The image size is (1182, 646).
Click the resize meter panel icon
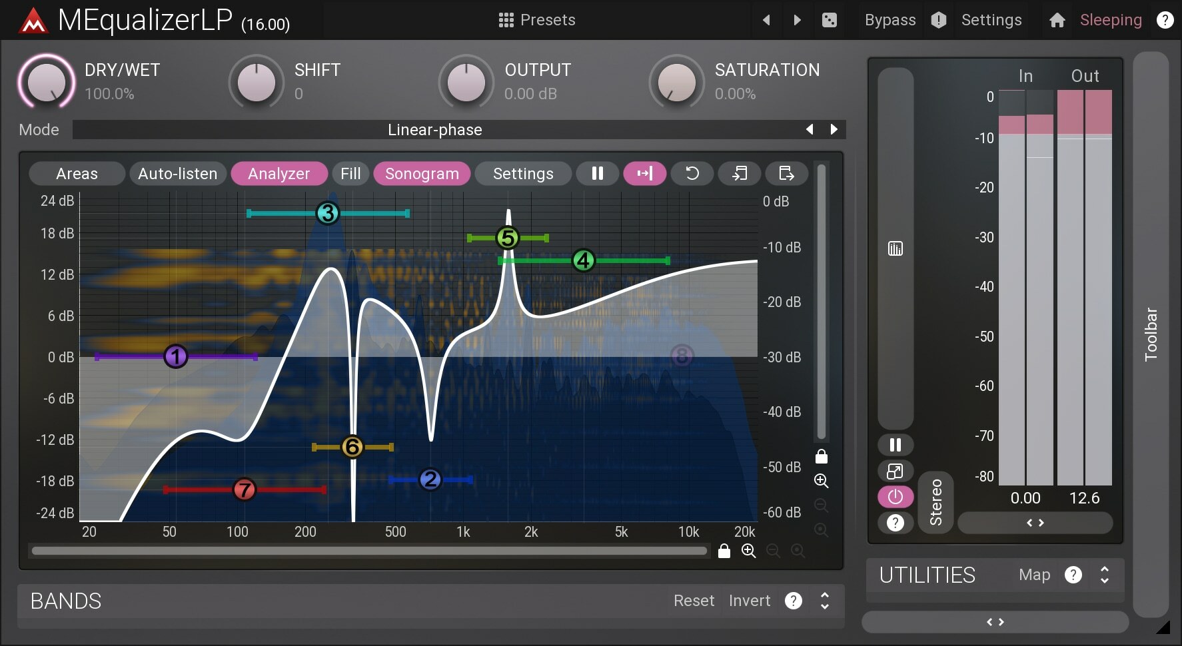(895, 472)
